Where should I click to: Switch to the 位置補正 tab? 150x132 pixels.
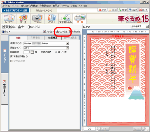pyautogui.click(x=53, y=38)
